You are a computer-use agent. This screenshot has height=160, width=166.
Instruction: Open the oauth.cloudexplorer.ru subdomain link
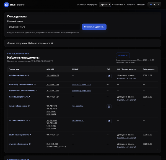pos(19,135)
